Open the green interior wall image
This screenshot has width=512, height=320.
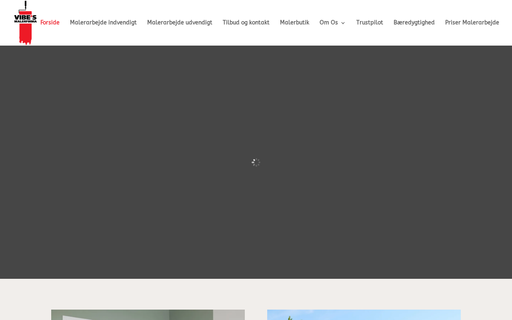148,315
